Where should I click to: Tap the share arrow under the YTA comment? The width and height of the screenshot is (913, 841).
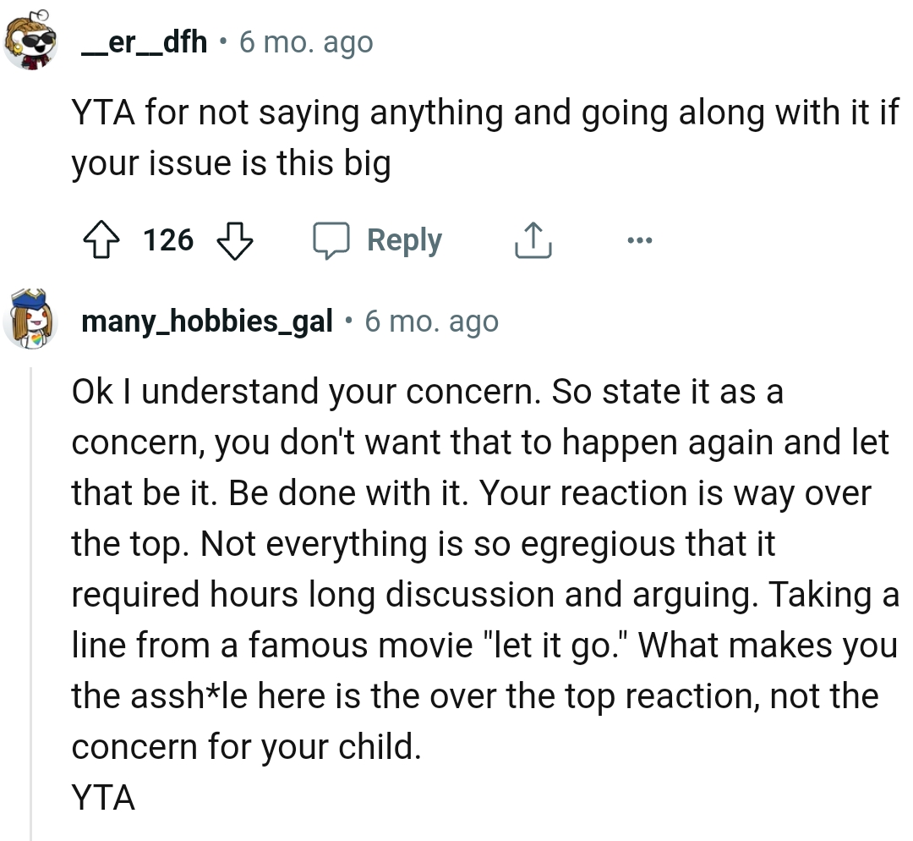click(x=532, y=239)
